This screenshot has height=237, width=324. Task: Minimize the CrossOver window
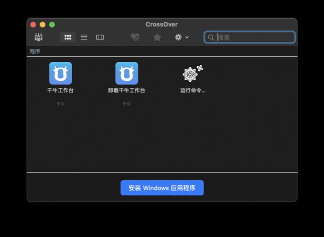point(43,25)
